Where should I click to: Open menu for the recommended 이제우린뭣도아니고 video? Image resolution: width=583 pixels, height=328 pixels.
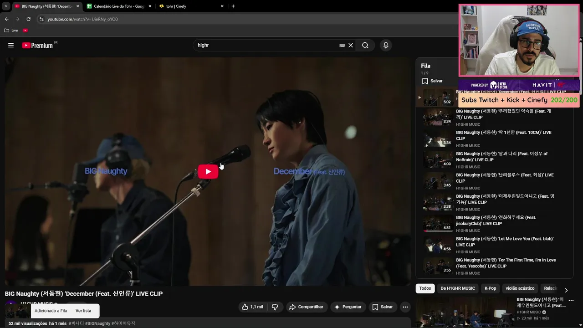pyautogui.click(x=571, y=301)
